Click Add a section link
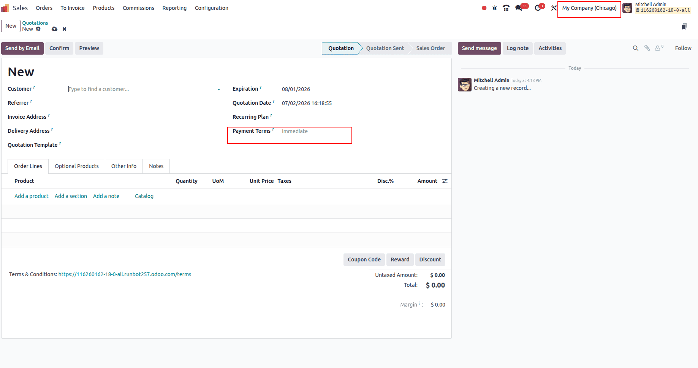This screenshot has width=698, height=368. click(71, 196)
